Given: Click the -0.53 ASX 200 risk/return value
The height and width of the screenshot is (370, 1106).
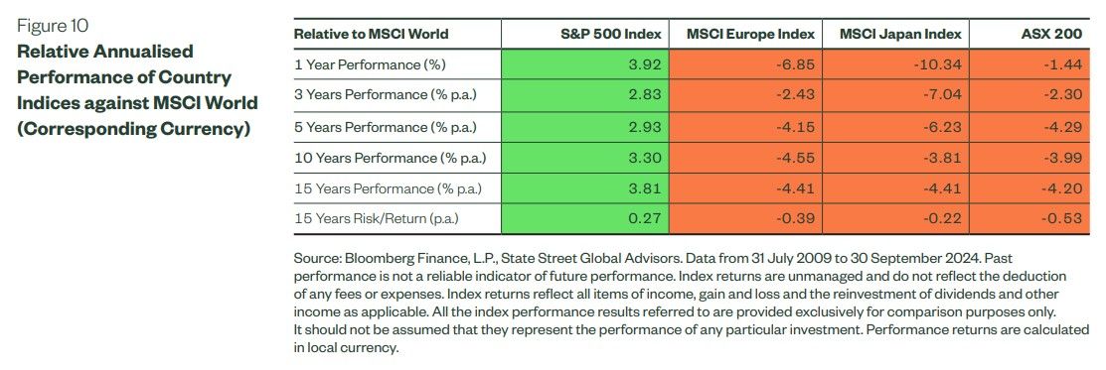Looking at the screenshot, I should (x=1062, y=219).
